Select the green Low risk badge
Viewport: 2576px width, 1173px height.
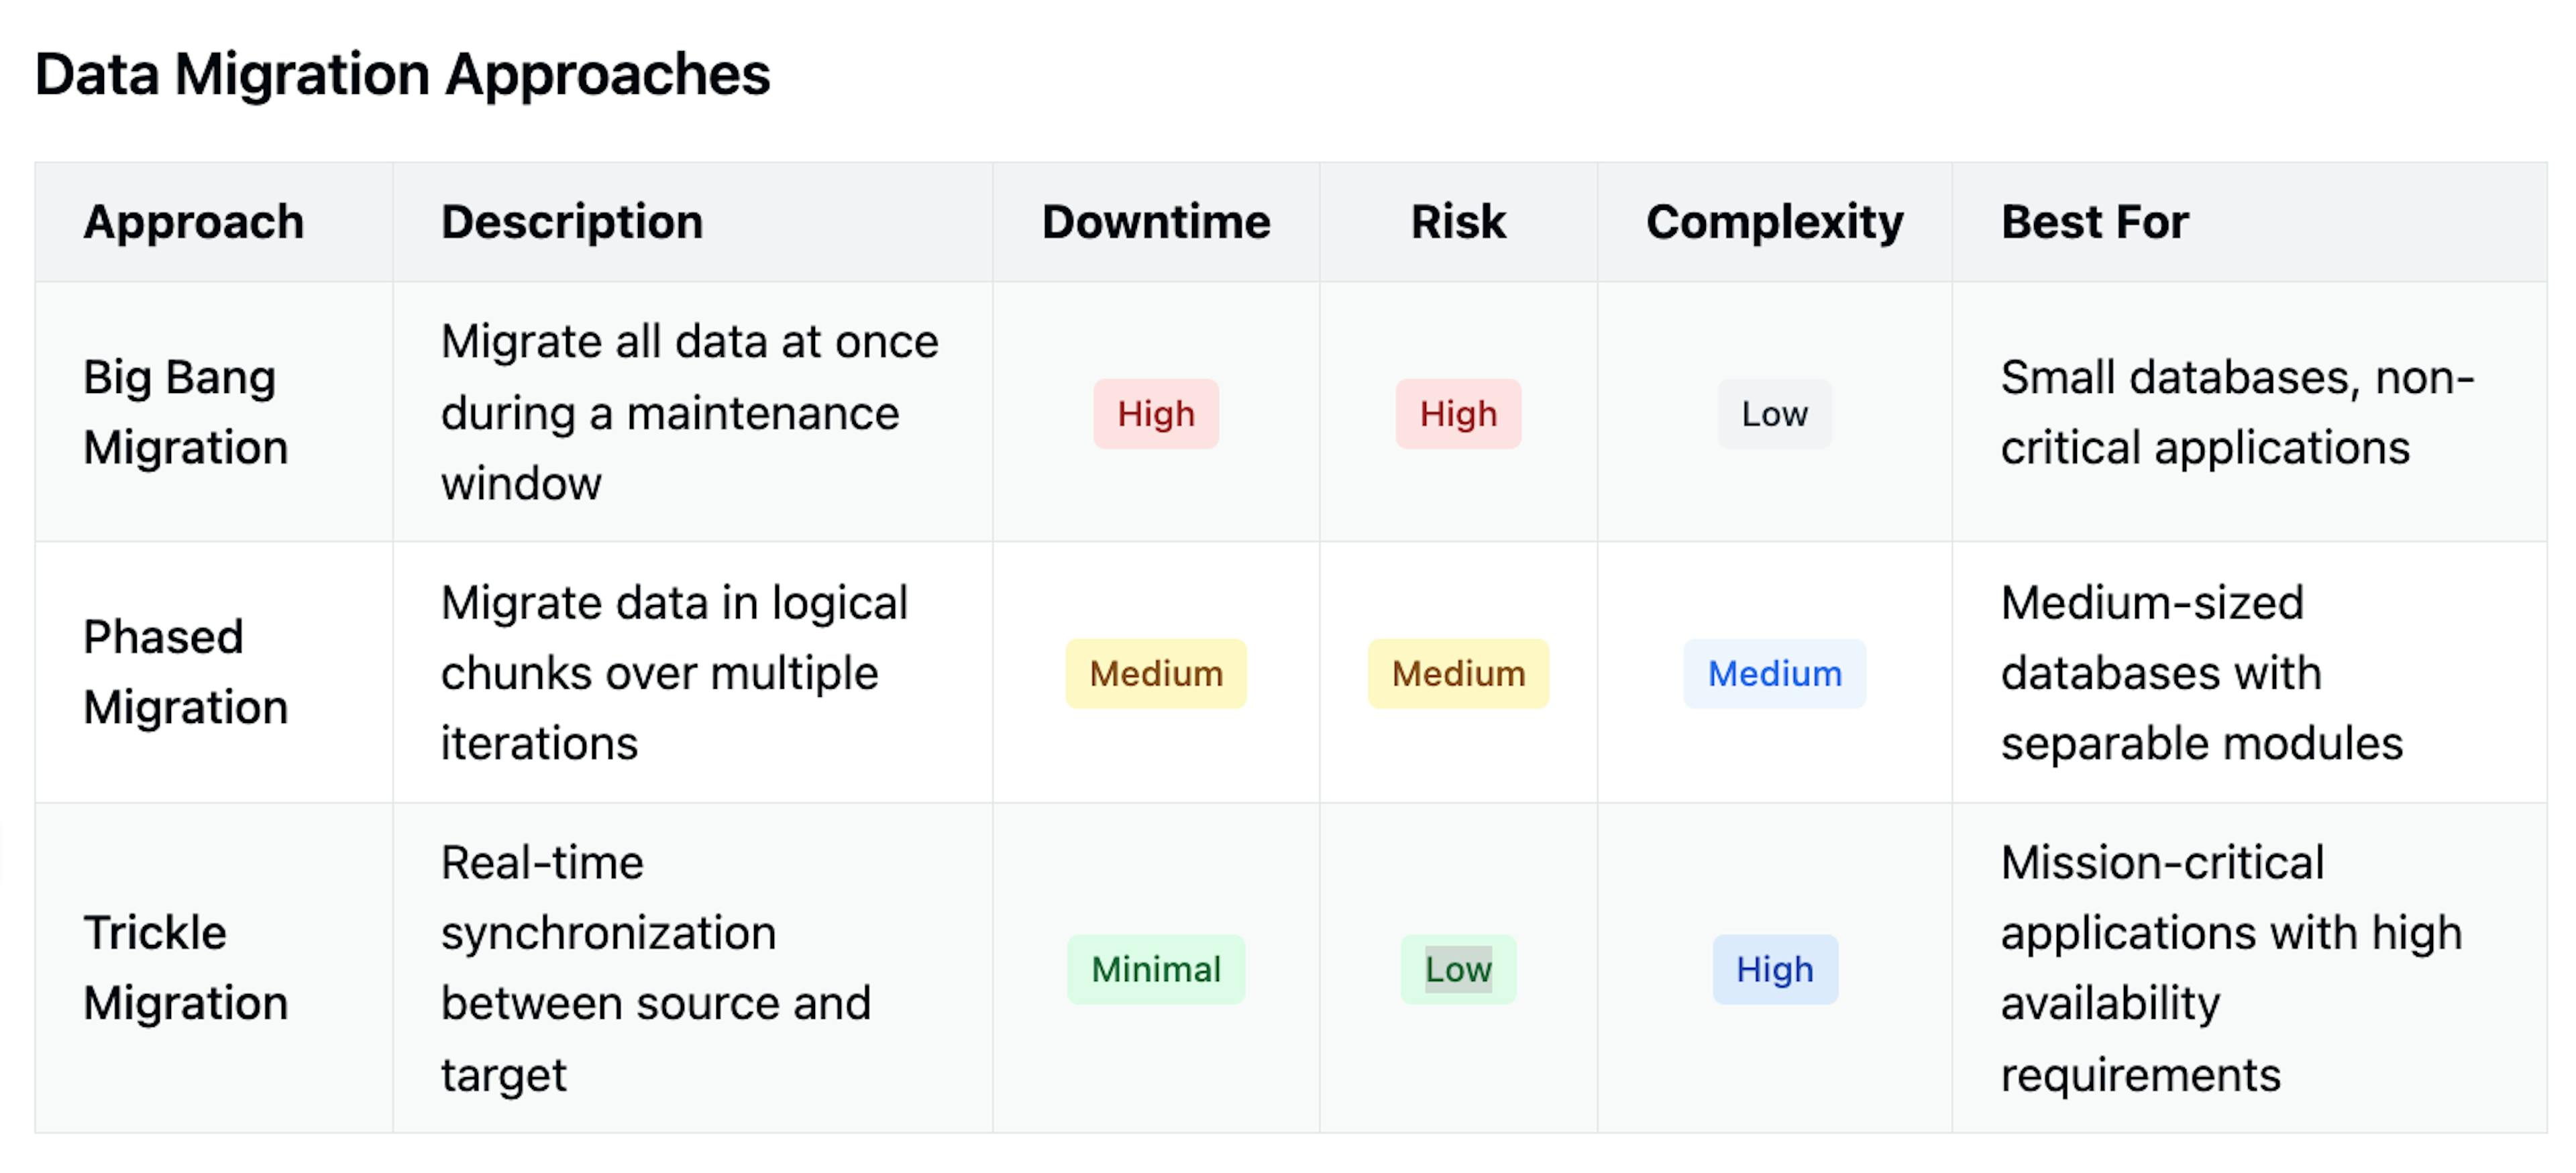pos(1457,970)
